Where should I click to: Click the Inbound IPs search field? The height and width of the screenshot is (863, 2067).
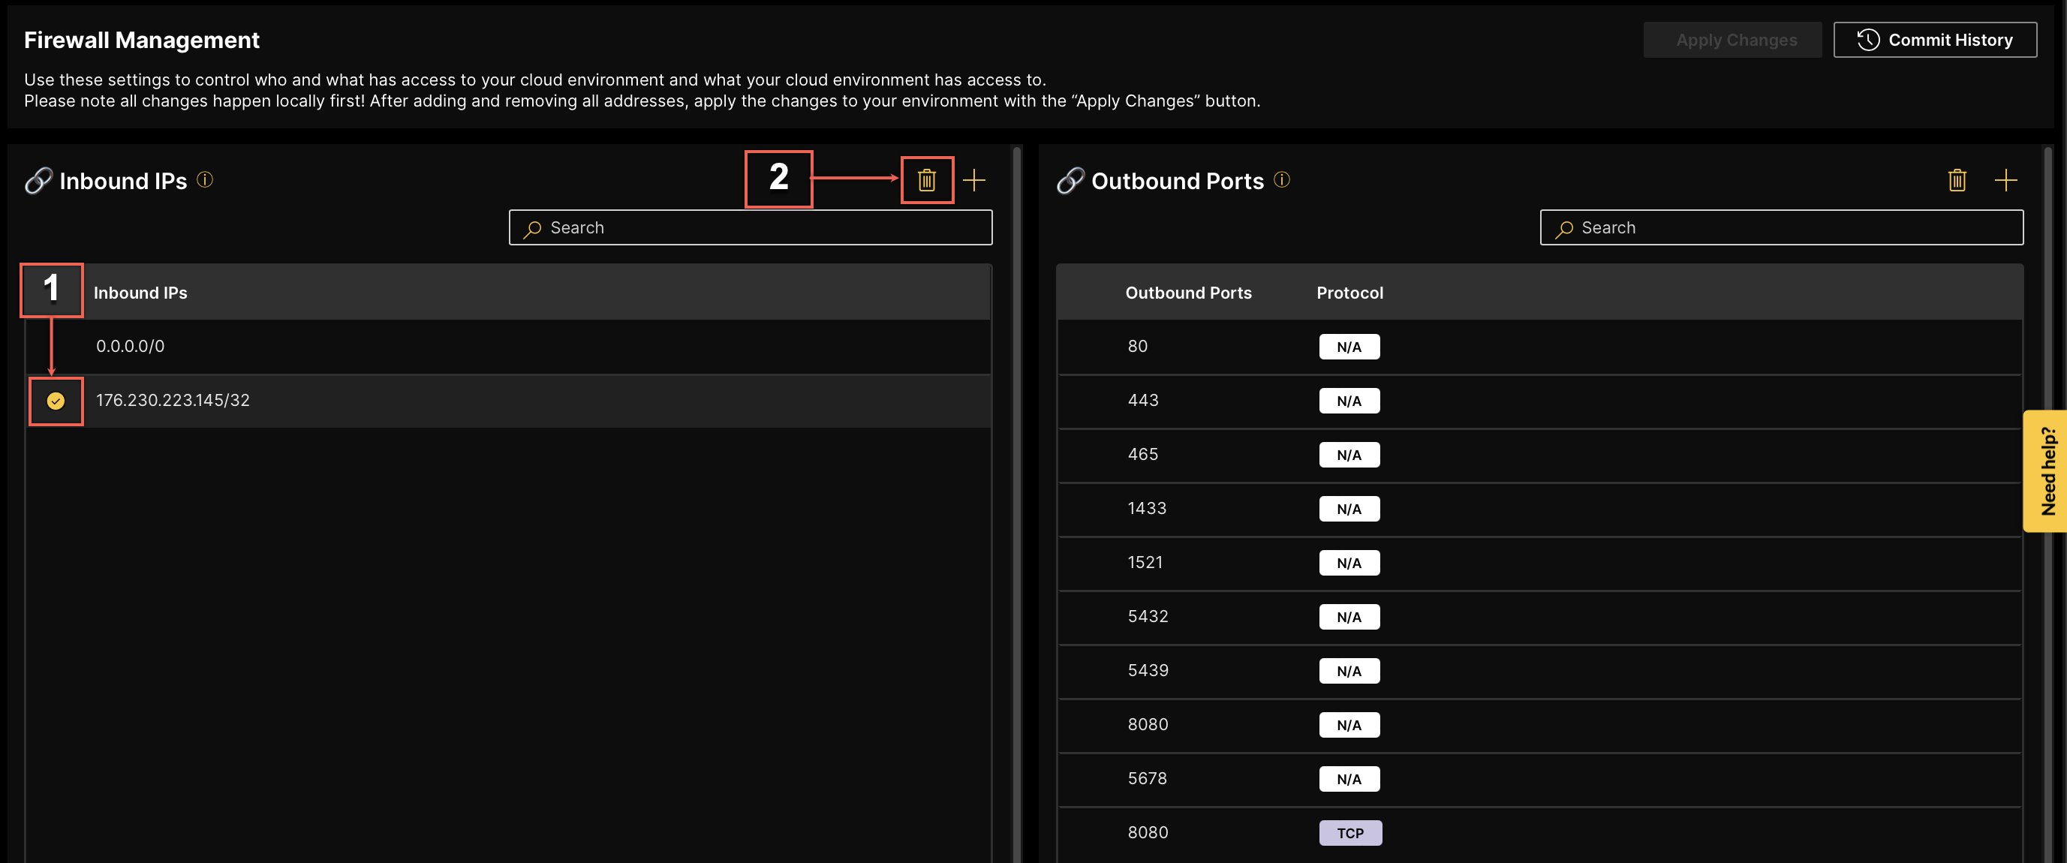(x=751, y=228)
